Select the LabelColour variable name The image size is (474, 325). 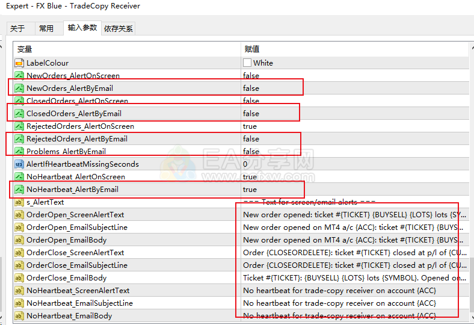[x=48, y=63]
